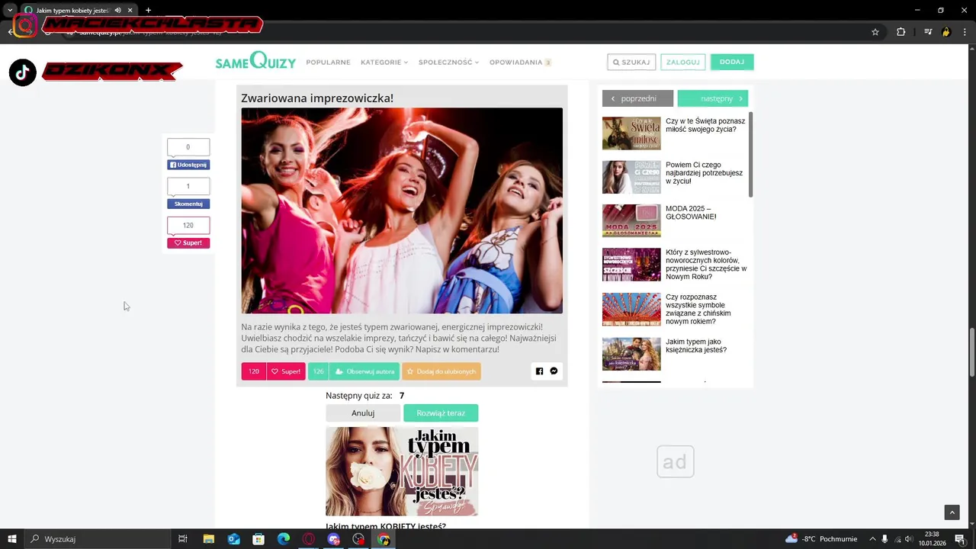Click the Chrome icon in the taskbar
This screenshot has width=976, height=549.
click(x=384, y=539)
